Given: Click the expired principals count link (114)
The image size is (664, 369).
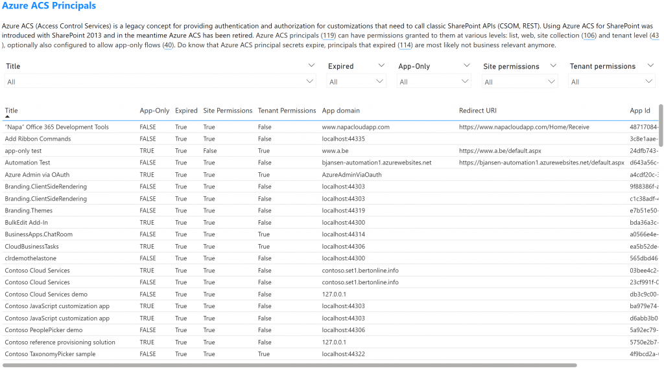Looking at the screenshot, I should pyautogui.click(x=405, y=45).
